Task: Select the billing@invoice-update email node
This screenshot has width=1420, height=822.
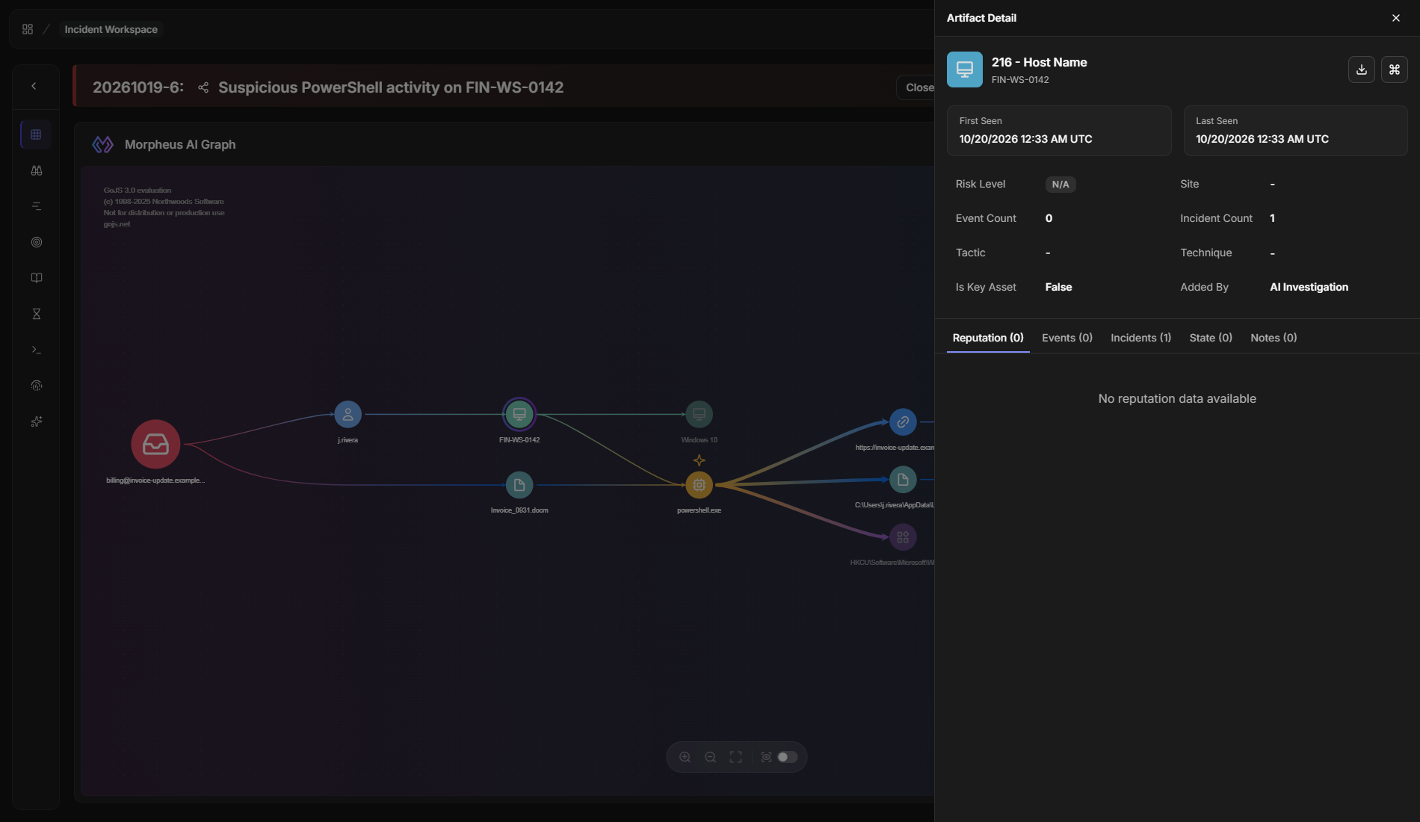Action: pyautogui.click(x=155, y=444)
